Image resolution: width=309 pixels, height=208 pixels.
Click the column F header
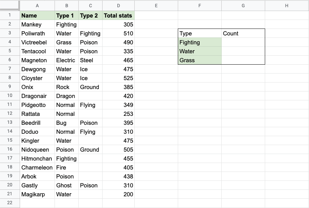(x=200, y=6)
